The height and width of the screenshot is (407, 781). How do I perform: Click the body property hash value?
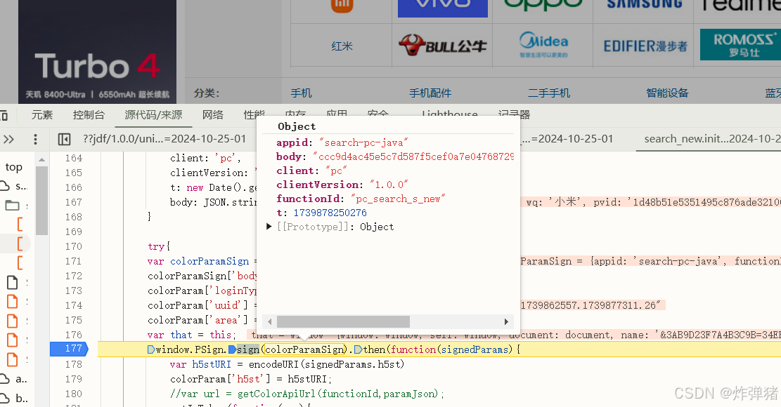413,156
